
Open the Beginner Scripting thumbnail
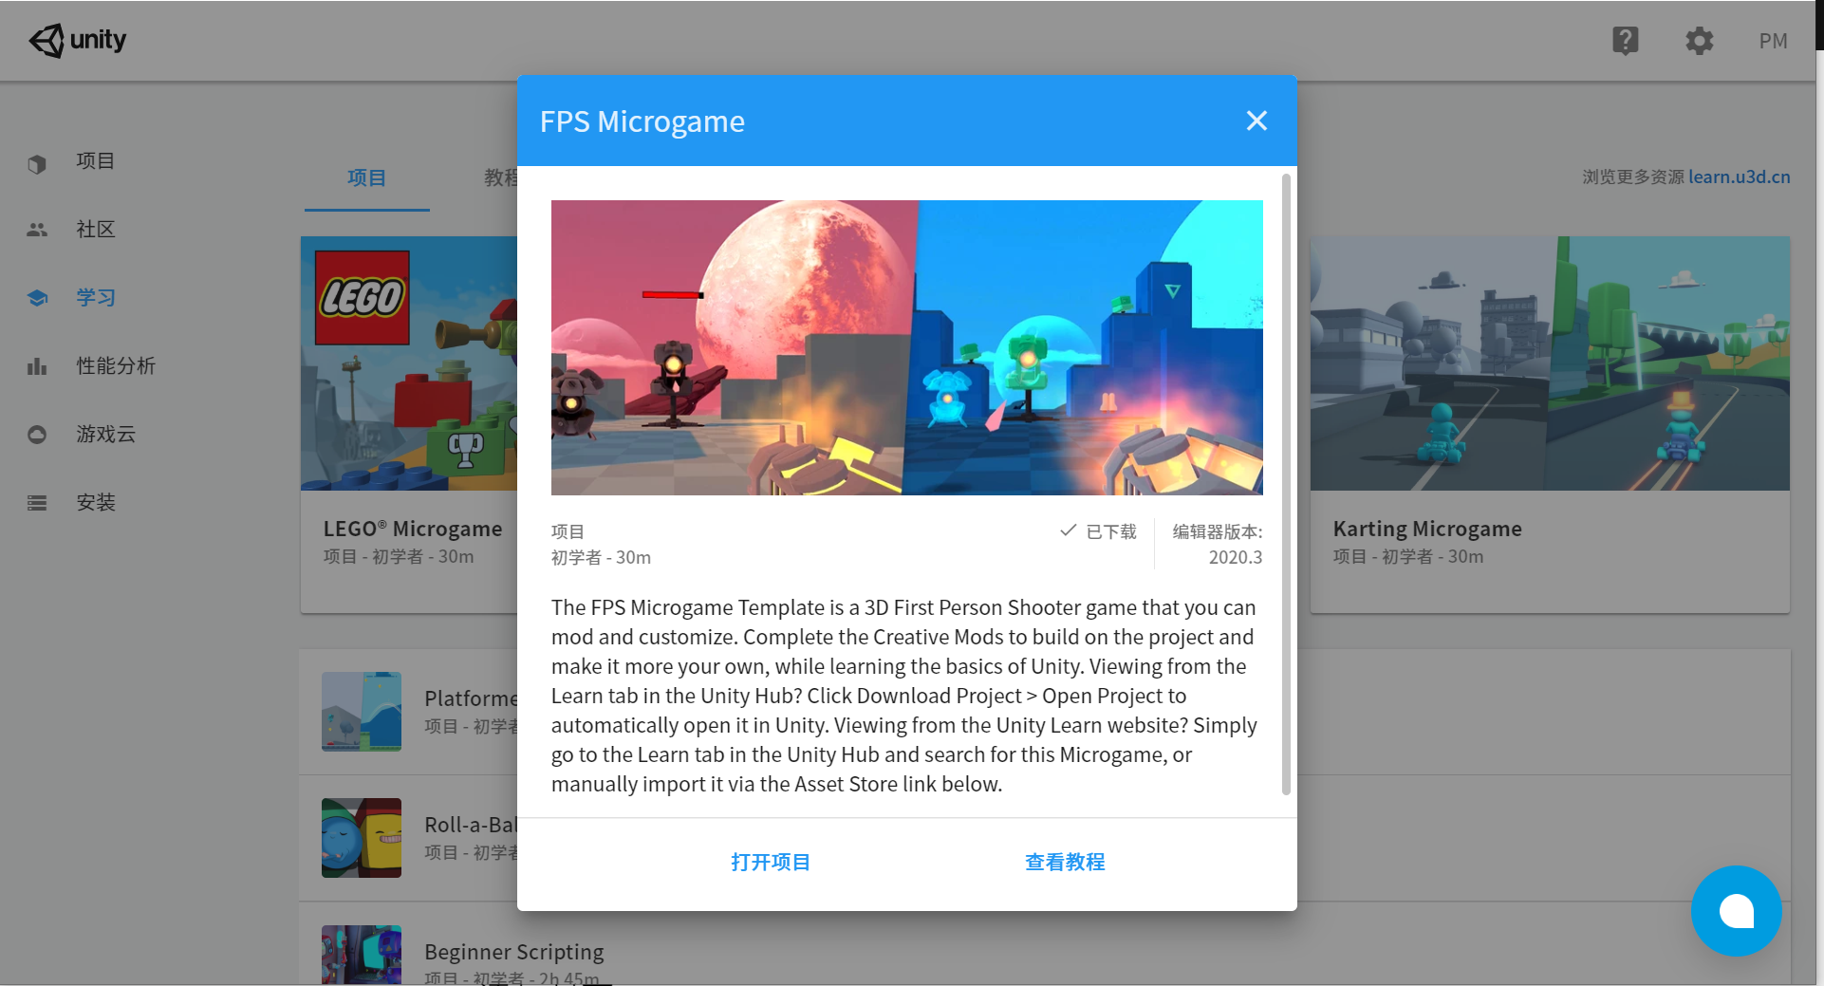(x=362, y=955)
